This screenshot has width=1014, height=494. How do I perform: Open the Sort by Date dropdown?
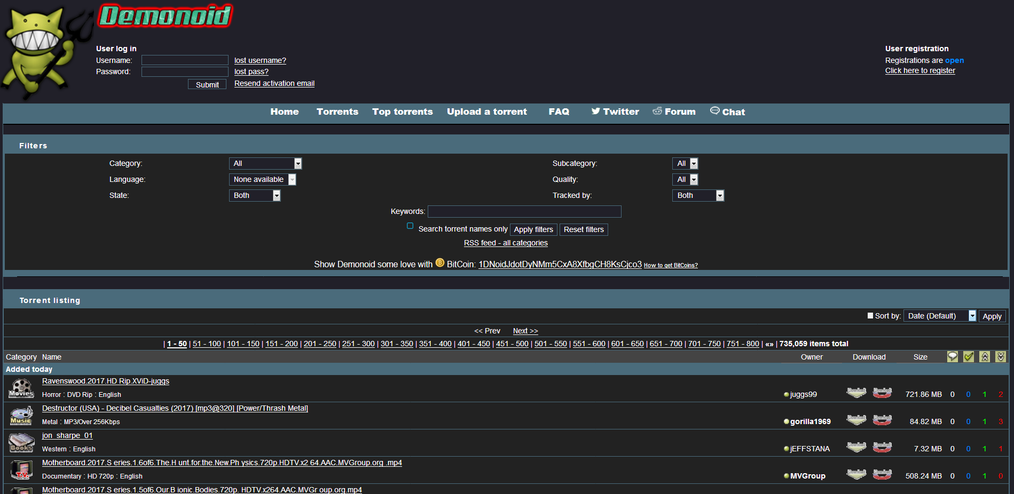[939, 315]
